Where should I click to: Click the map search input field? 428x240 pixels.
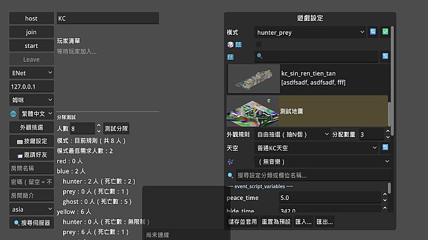click(316, 56)
